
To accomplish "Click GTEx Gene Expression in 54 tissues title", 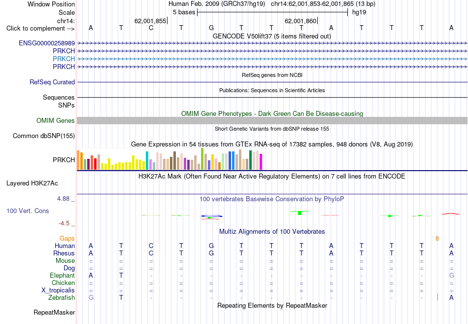I will pyautogui.click(x=271, y=144).
